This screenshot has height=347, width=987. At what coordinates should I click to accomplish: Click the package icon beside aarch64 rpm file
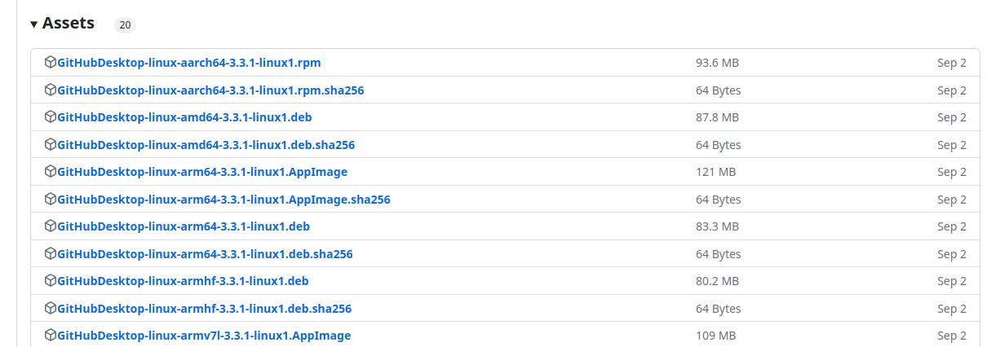(x=51, y=63)
